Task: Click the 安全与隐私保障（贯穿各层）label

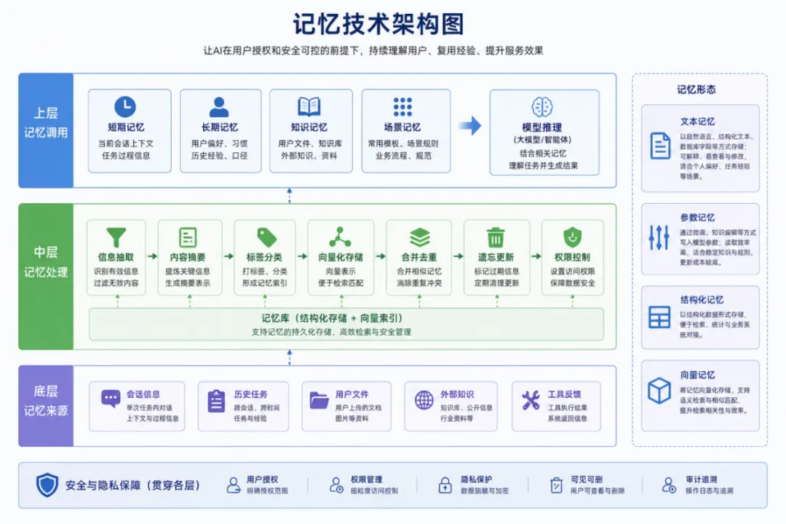Action: 134,485
